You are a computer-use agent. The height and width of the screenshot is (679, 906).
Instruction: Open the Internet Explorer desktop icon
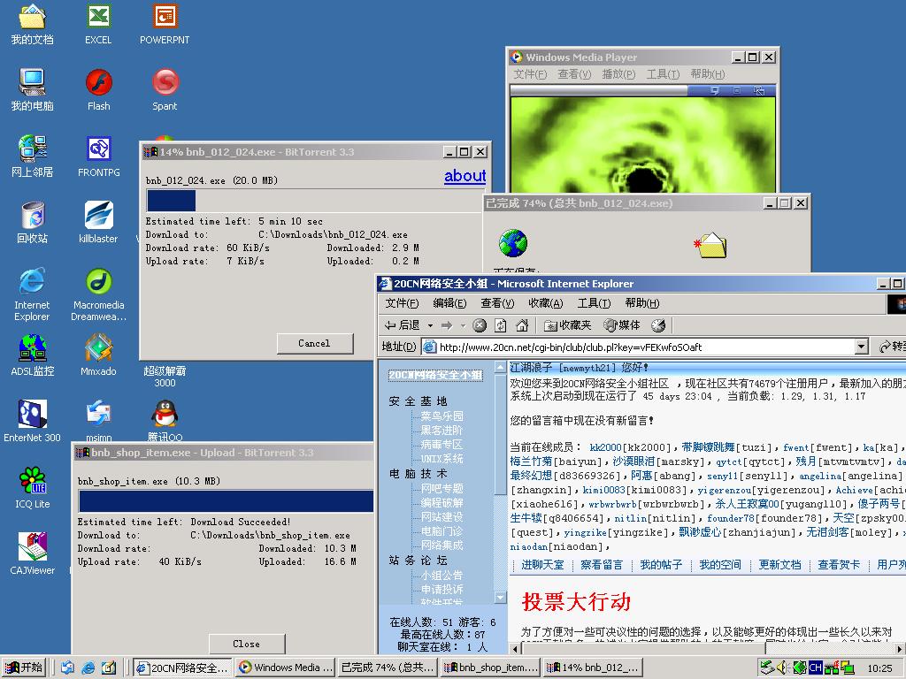tap(32, 294)
